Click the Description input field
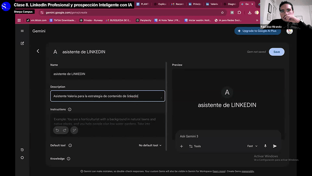Viewport: 312px width, 176px height. pyautogui.click(x=108, y=96)
